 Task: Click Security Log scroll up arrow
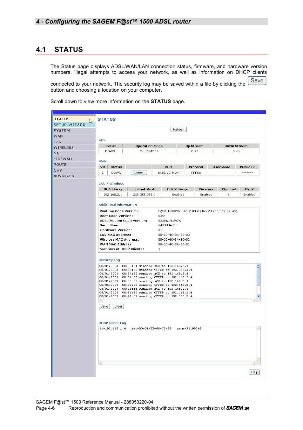(x=258, y=265)
